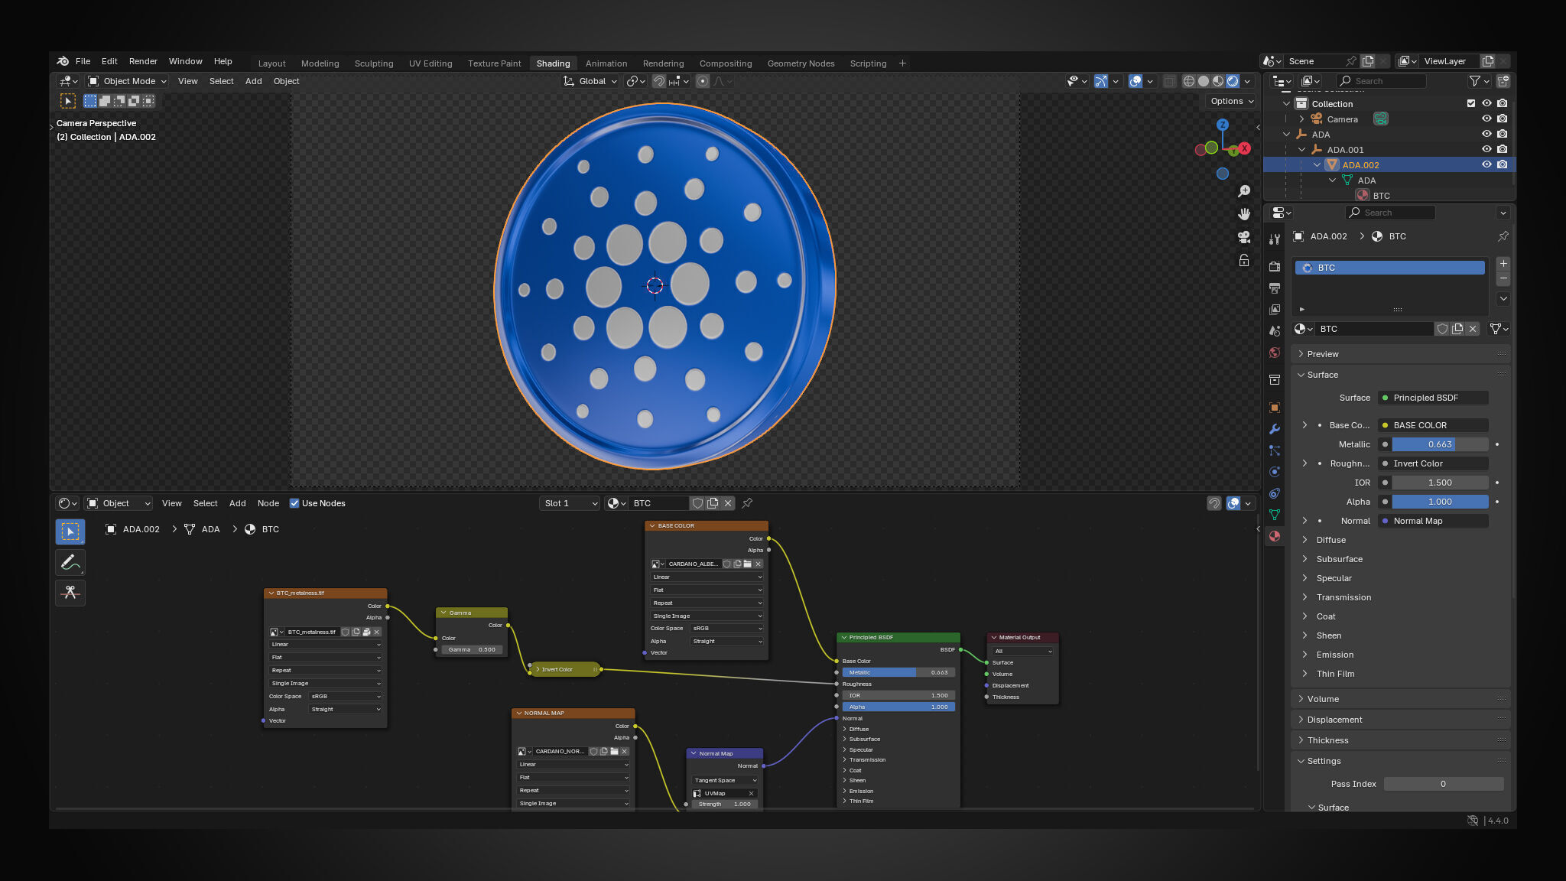
Task: Select the node editor Annotate tool
Action: pos(70,562)
